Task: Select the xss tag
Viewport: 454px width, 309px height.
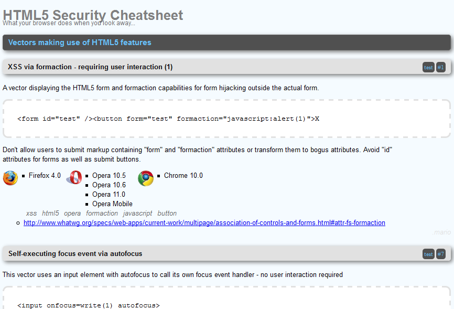Action: (x=31, y=214)
